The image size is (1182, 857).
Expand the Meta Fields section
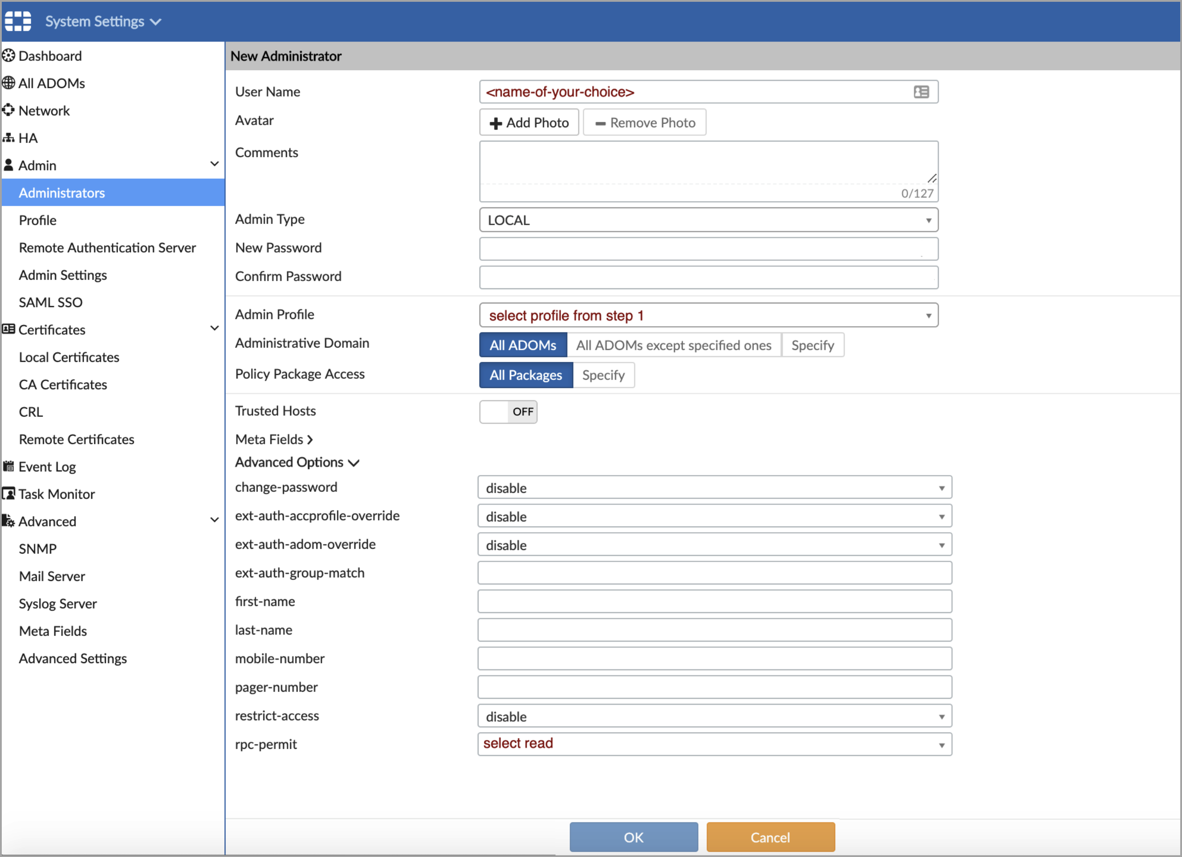click(x=274, y=439)
